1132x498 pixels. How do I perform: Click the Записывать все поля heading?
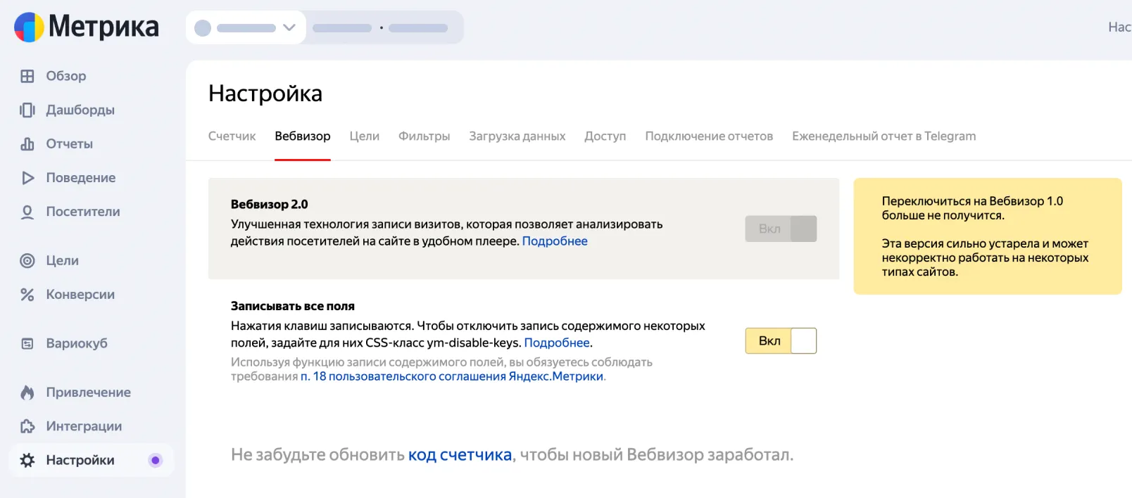click(x=293, y=306)
